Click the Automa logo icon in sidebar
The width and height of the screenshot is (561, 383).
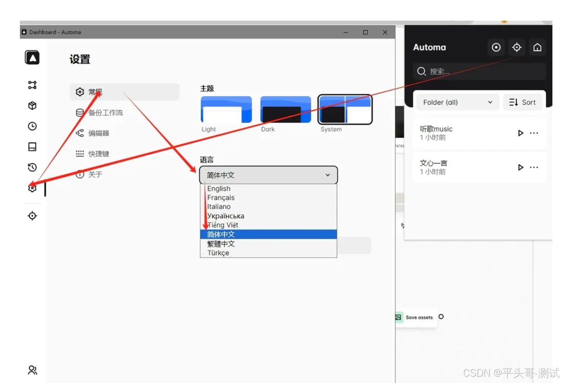(x=32, y=58)
